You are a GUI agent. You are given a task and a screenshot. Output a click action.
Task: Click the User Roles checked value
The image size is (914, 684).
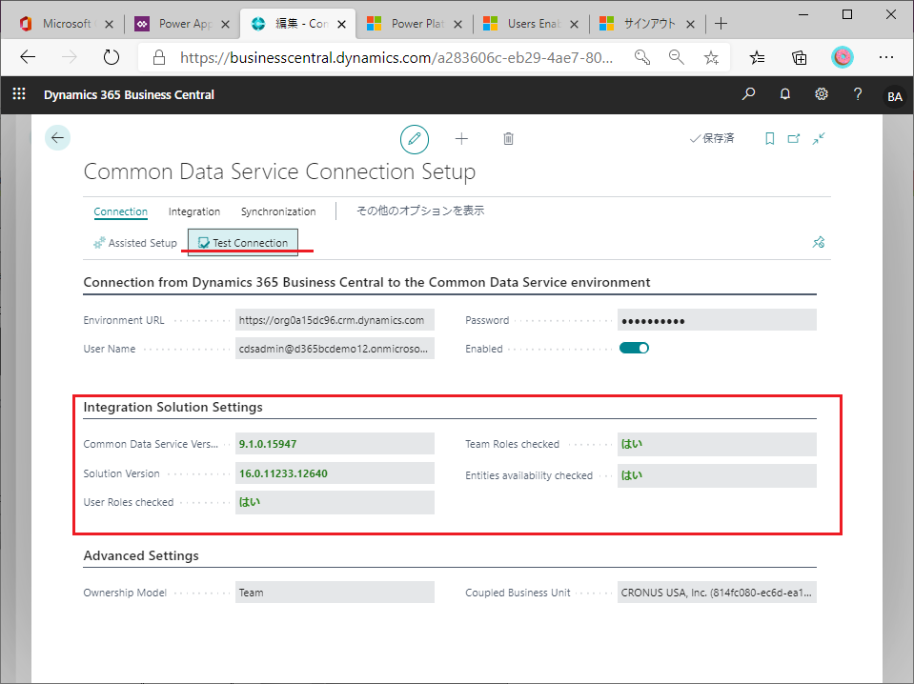335,502
